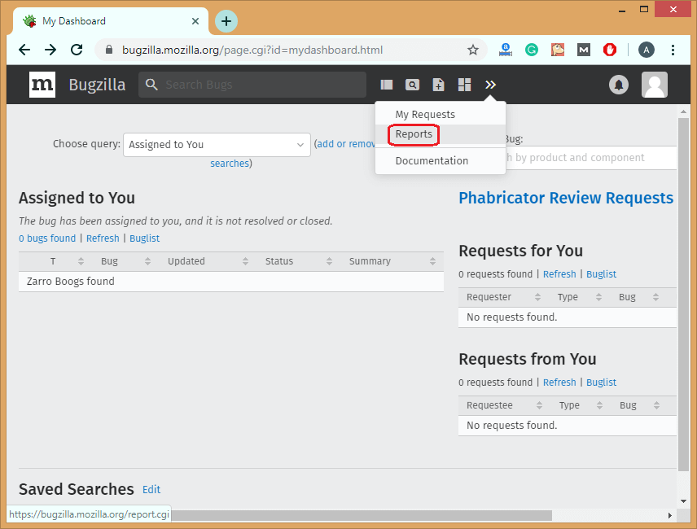Open the 'add or remove' searches link
This screenshot has height=529, width=697.
345,144
